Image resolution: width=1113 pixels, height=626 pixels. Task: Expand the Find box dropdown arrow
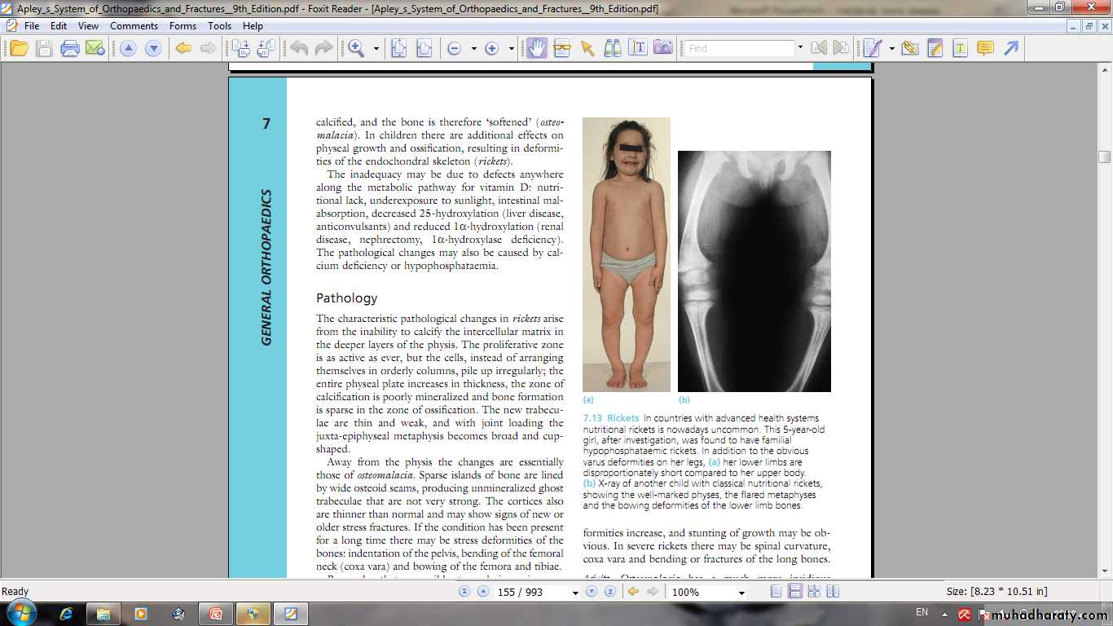(800, 48)
